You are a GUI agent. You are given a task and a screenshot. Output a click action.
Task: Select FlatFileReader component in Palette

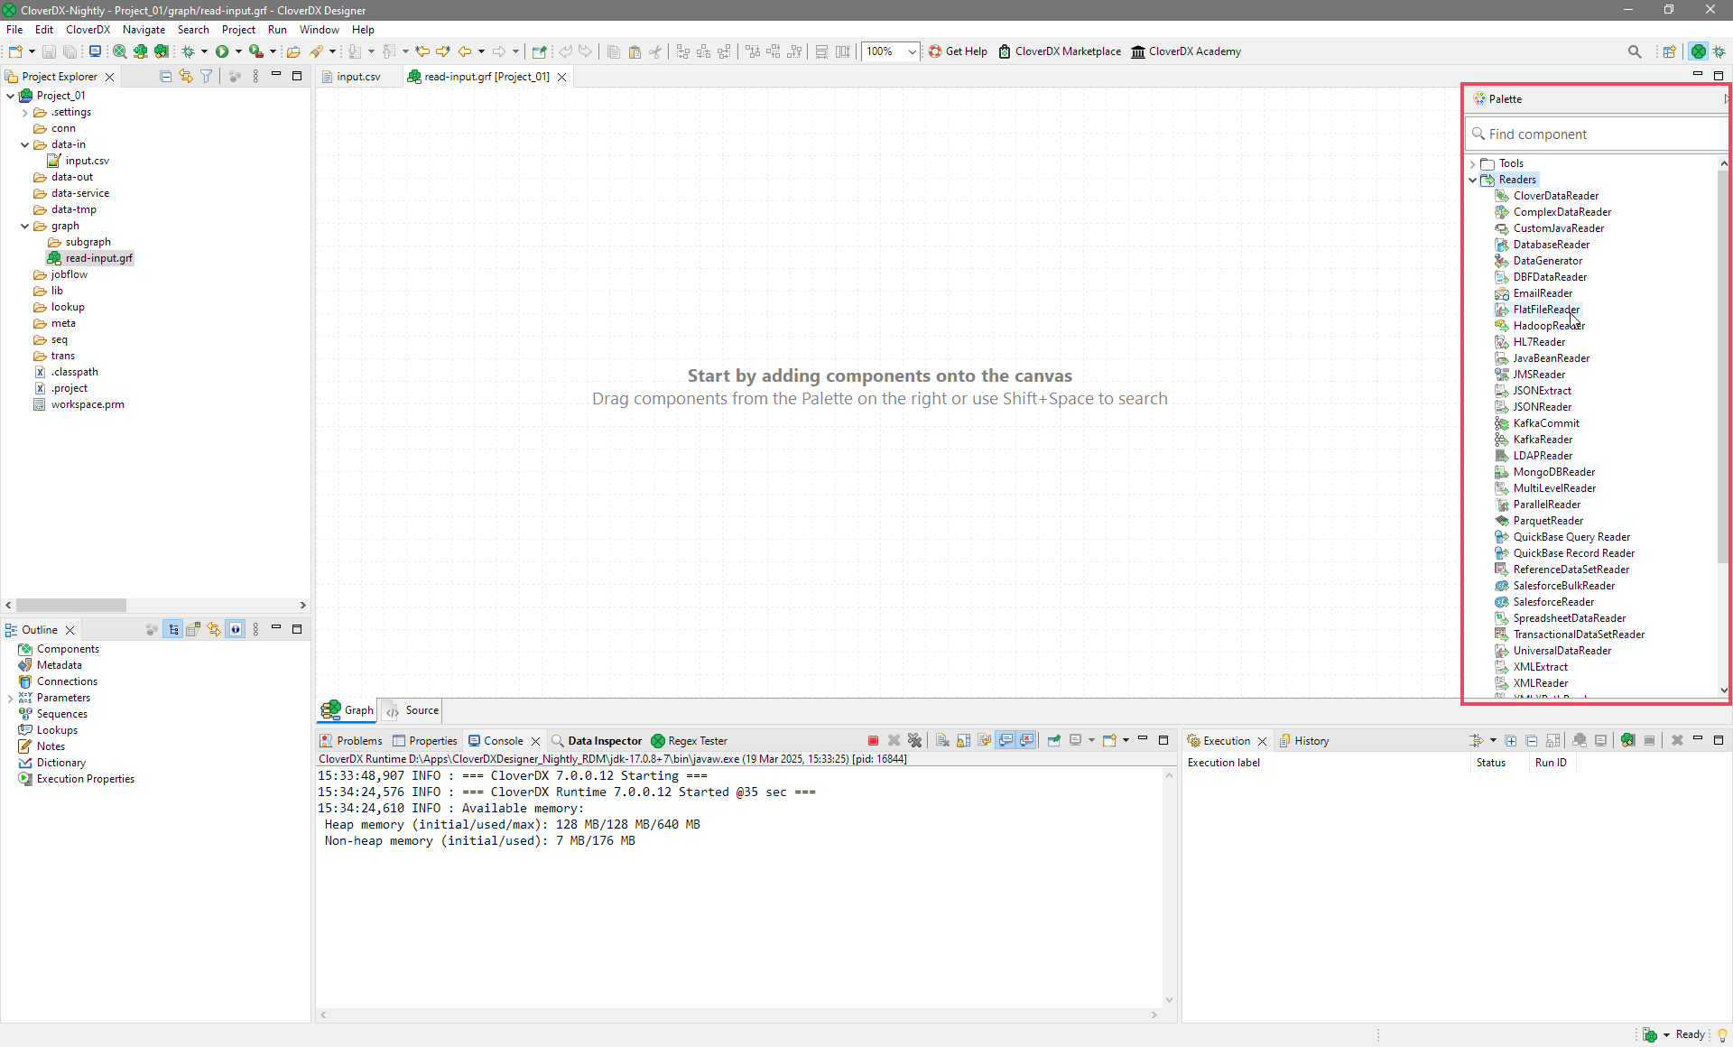1546,310
